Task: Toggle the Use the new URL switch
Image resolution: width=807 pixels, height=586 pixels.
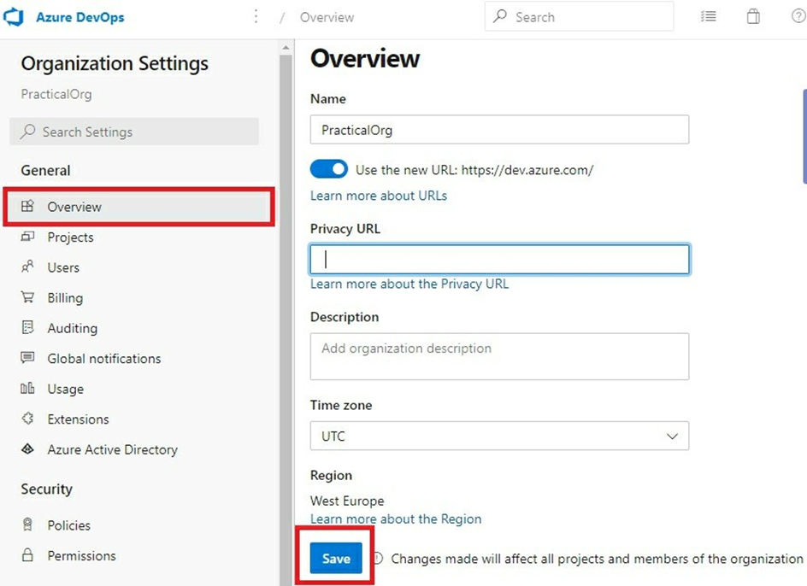Action: click(x=329, y=169)
